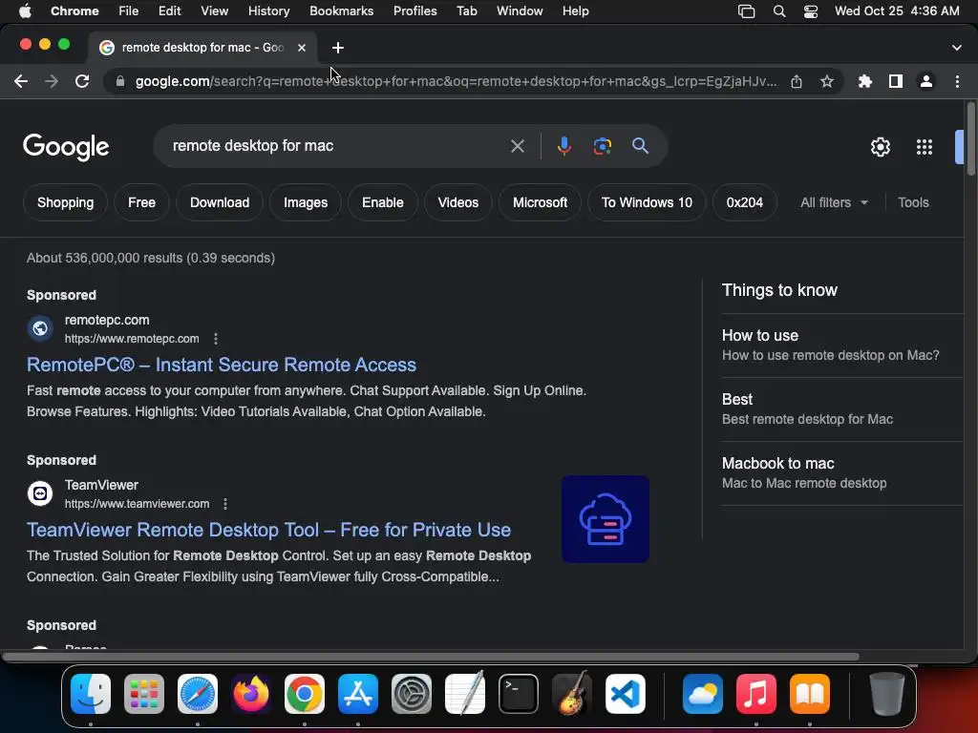Screen dimensions: 978x733
Task: Open options for remotepc.com ad
Action: pyautogui.click(x=216, y=339)
